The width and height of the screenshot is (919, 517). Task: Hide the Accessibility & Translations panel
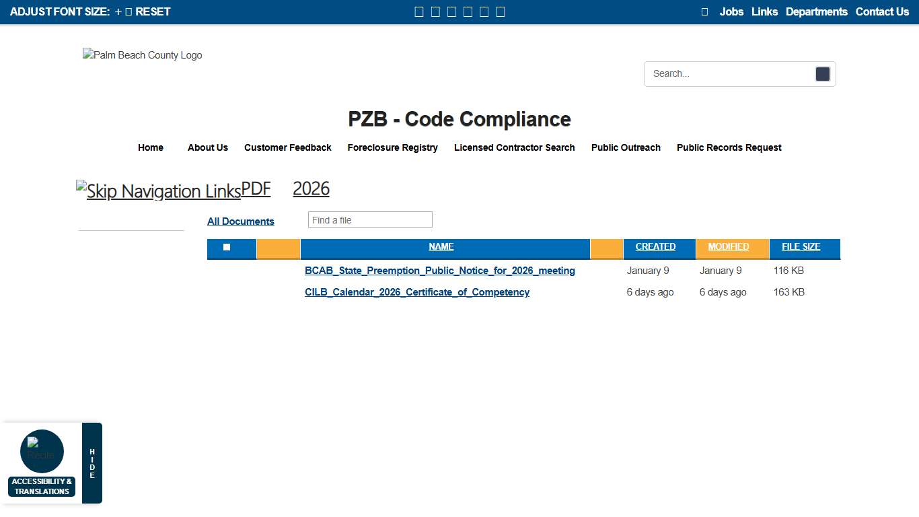92,463
